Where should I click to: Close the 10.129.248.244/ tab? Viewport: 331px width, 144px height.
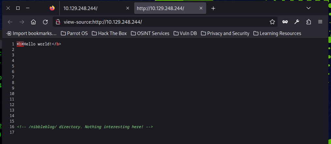pos(127,8)
